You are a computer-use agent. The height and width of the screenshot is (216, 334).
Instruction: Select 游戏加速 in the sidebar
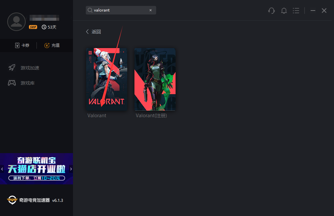24,68
